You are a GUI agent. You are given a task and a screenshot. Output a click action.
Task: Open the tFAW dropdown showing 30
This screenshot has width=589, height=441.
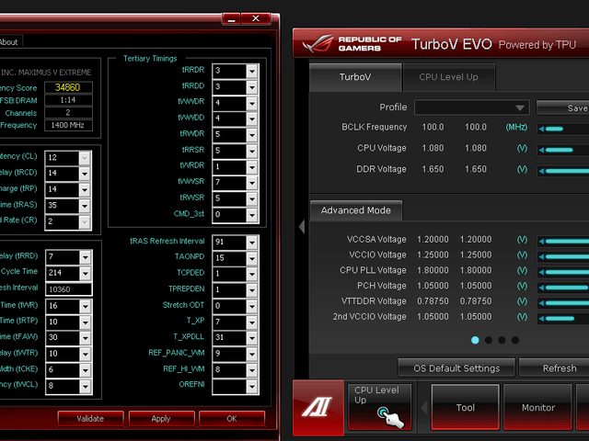click(x=86, y=338)
